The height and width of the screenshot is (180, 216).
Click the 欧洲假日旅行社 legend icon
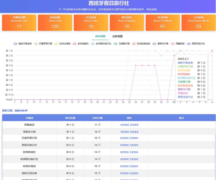click(x=93, y=44)
